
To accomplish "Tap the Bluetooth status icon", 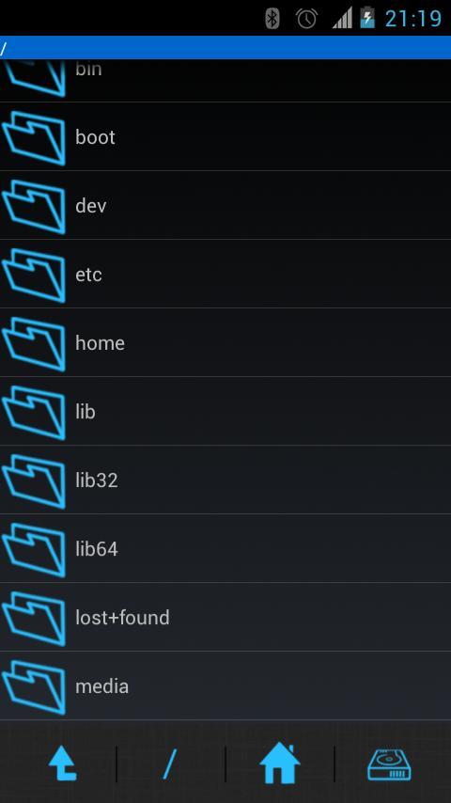I will coord(272,19).
